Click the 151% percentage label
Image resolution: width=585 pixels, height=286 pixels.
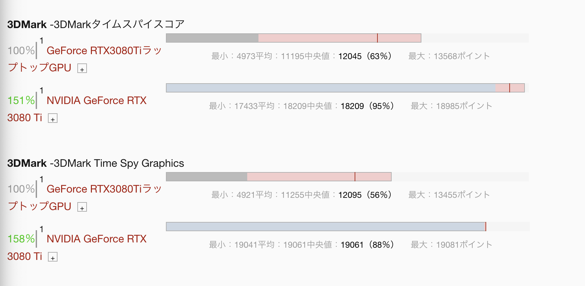21,100
